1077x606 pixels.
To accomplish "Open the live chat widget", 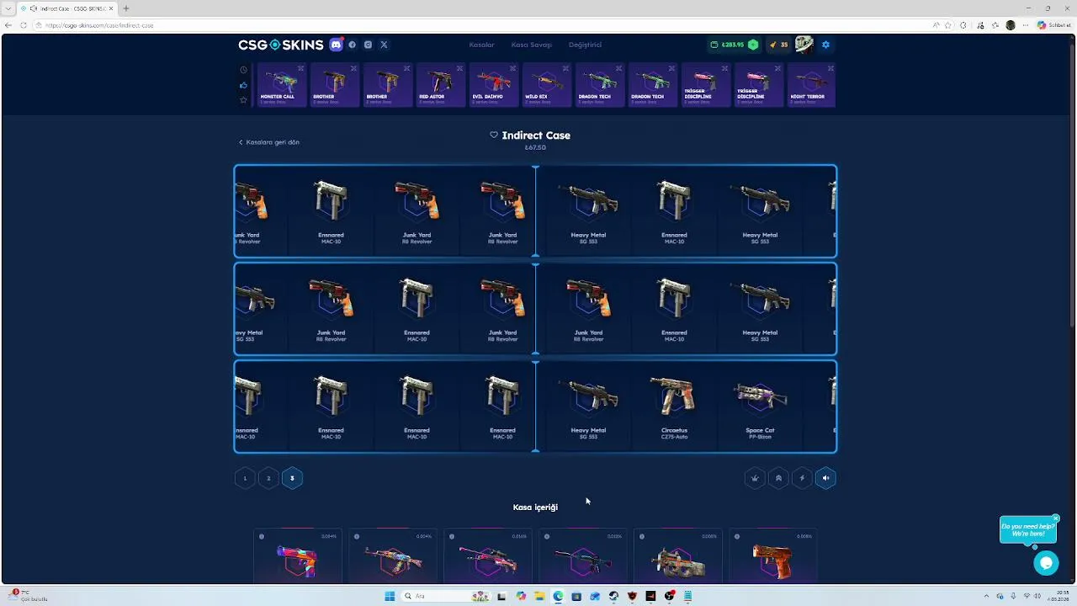I will (1046, 563).
